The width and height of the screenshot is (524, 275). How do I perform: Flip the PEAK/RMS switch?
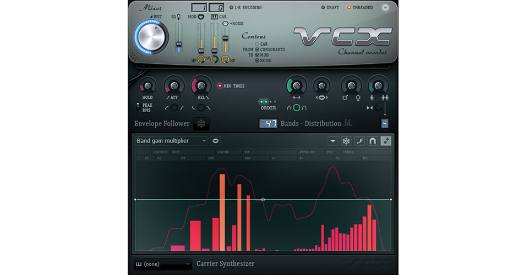(138, 107)
